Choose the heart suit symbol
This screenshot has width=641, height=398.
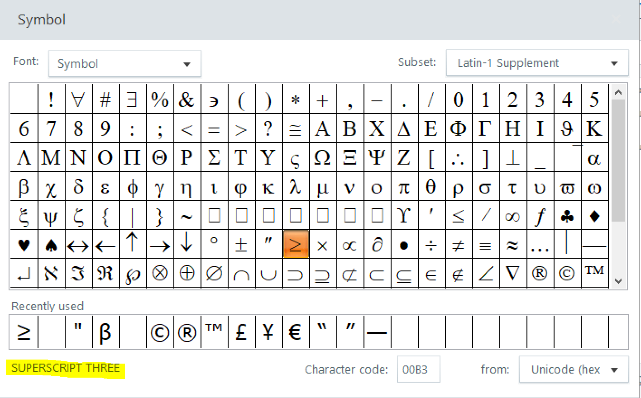pos(24,245)
